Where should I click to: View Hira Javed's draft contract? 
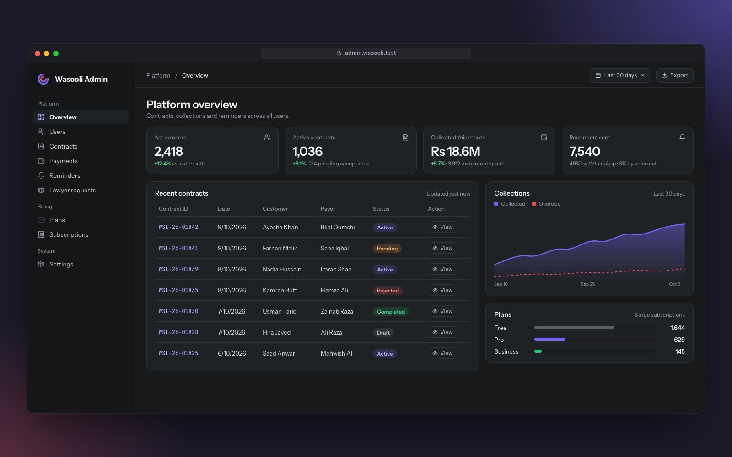(x=442, y=332)
